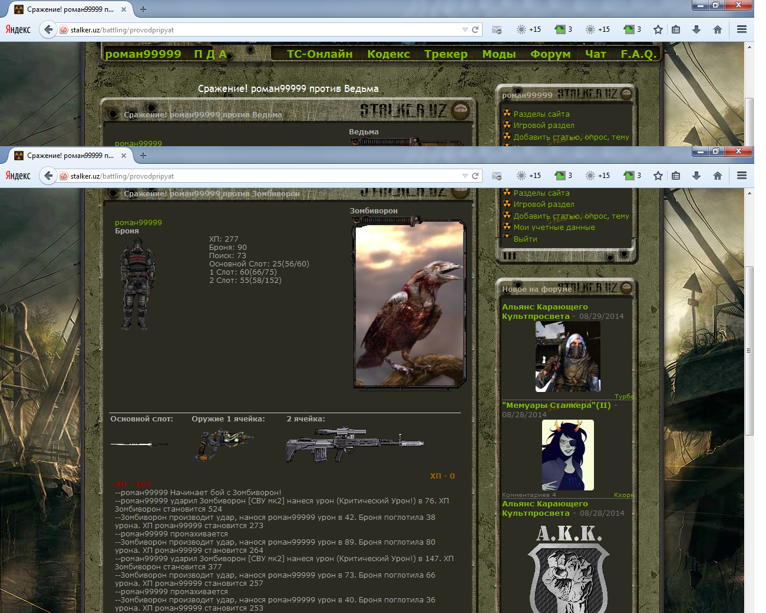Reload the page in the lower window's address bar
The image size is (766, 613).
tap(475, 176)
